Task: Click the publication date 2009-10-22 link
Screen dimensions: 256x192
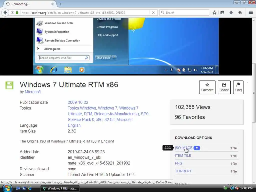Action: coord(78,102)
